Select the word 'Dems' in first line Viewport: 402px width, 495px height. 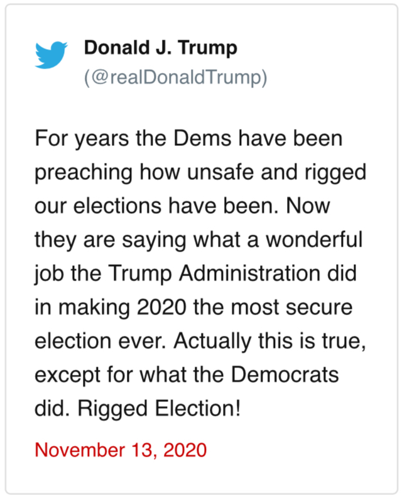pyautogui.click(x=202, y=138)
